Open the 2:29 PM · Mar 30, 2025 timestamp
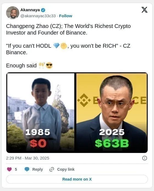The image size is (154, 191). pos(28,158)
